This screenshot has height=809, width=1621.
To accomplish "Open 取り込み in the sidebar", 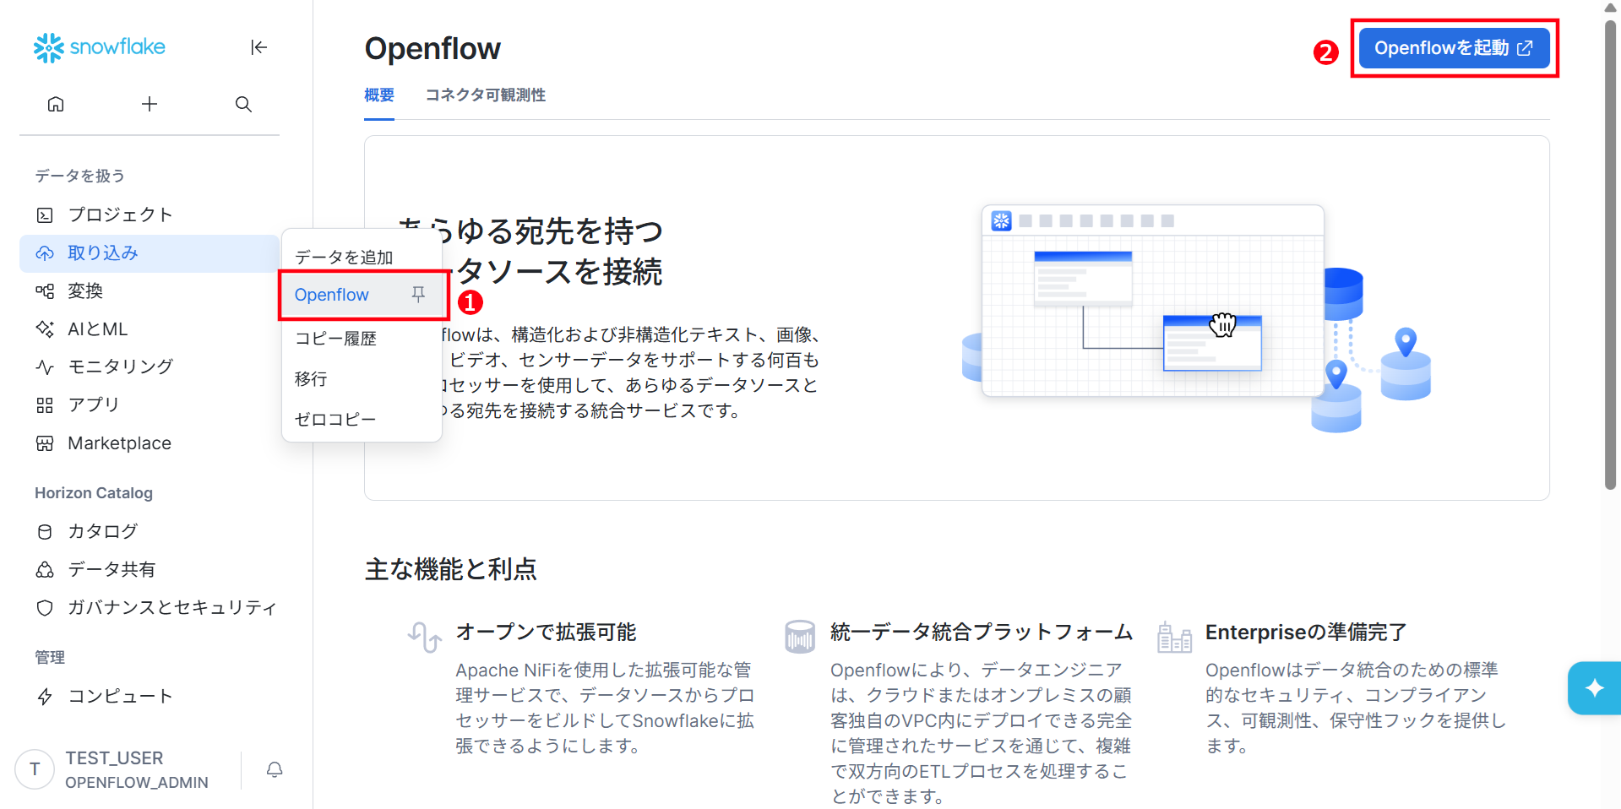I will [150, 253].
